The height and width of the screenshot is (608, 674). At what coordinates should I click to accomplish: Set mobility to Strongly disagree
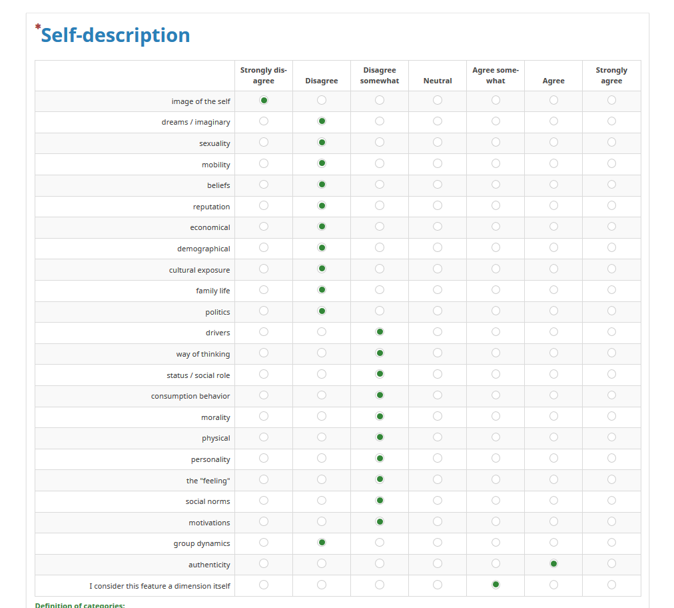tap(264, 163)
